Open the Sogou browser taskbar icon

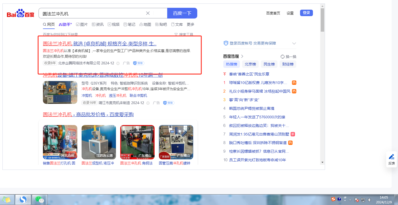pos(23,199)
